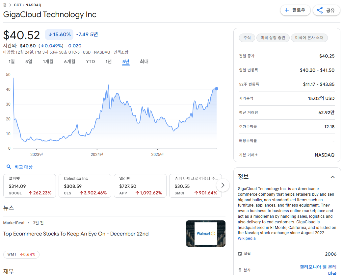Open the Top Ecommerce Stocks news headline

point(76,234)
